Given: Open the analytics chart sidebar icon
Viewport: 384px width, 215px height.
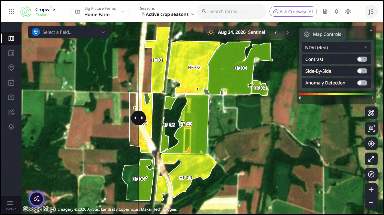Looking at the screenshot, I should coord(11,53).
